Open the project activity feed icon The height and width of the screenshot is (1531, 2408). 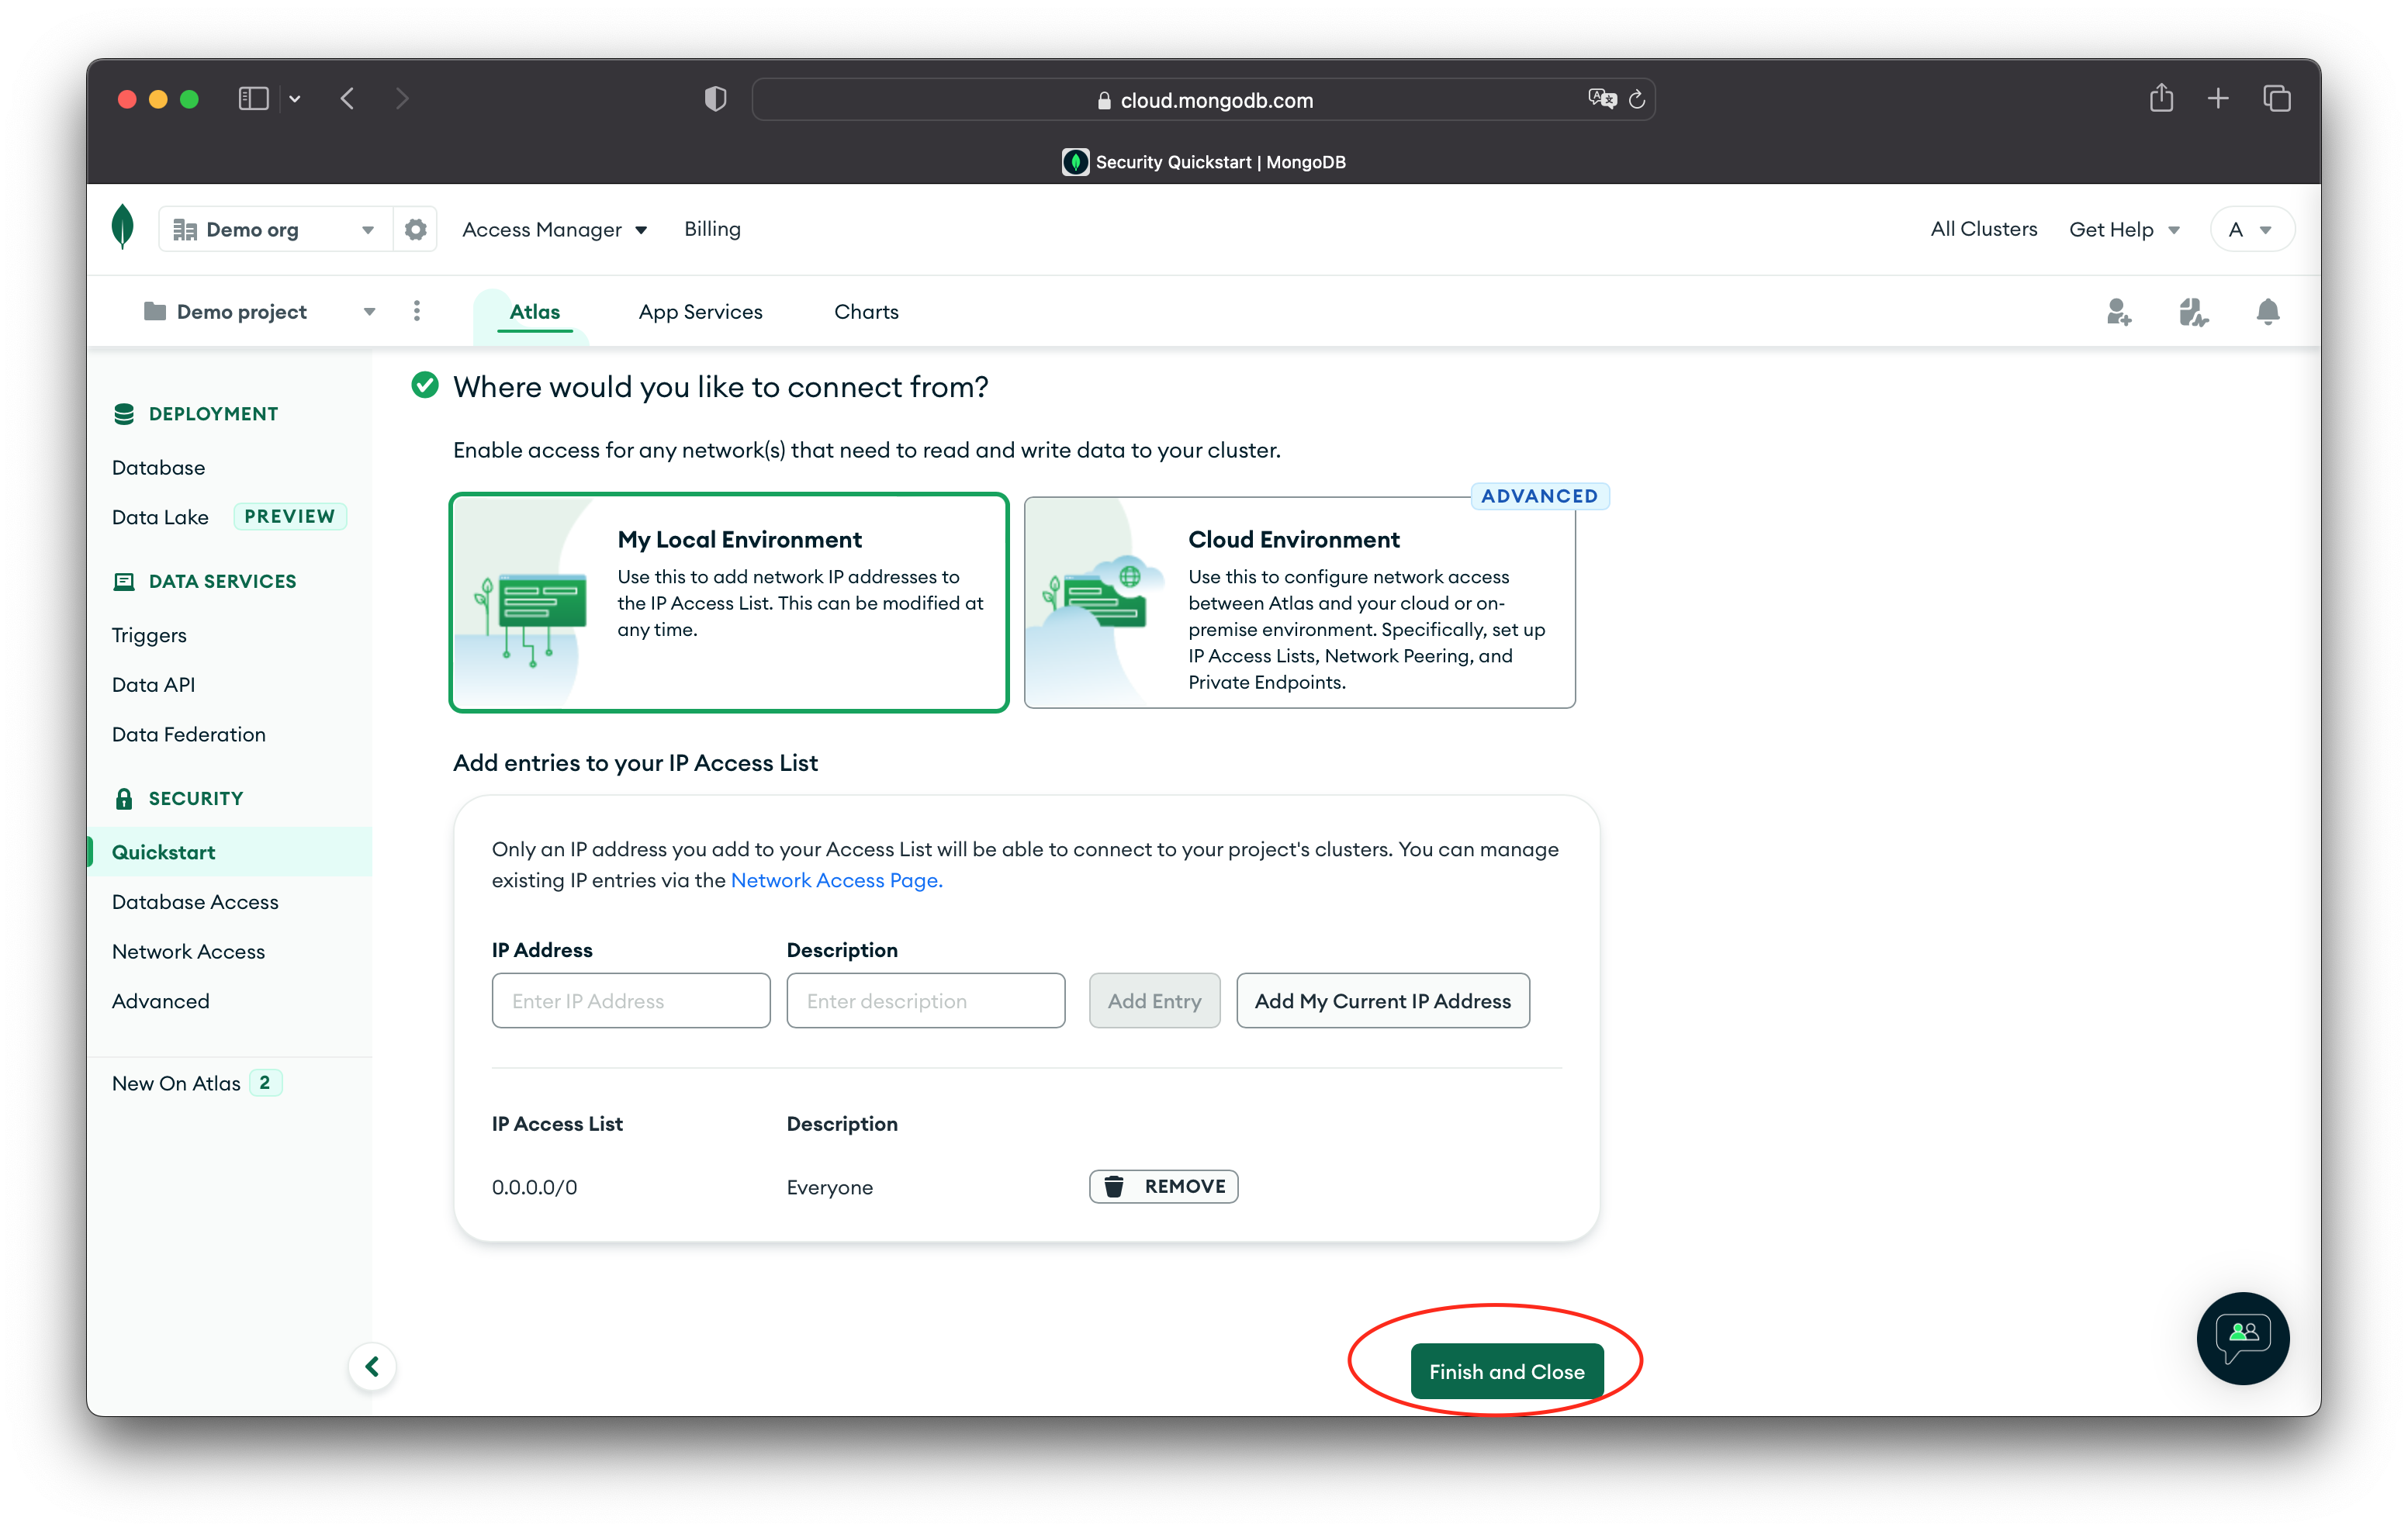pyautogui.click(x=2193, y=312)
